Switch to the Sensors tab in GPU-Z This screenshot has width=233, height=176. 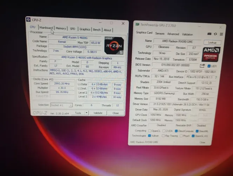pyautogui.click(x=160, y=33)
